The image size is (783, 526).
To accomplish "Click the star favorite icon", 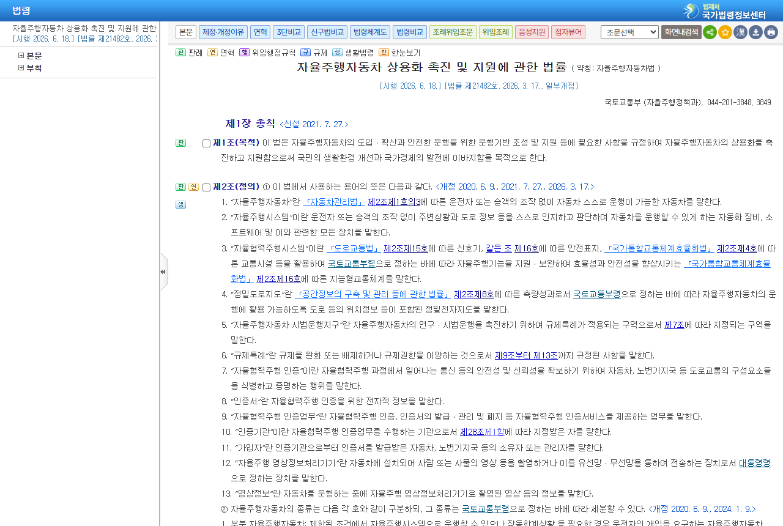I will [x=725, y=32].
